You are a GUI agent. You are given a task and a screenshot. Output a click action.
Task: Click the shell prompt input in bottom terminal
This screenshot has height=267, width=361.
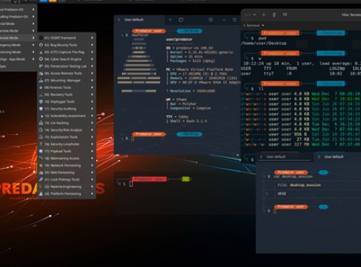[x=131, y=184]
